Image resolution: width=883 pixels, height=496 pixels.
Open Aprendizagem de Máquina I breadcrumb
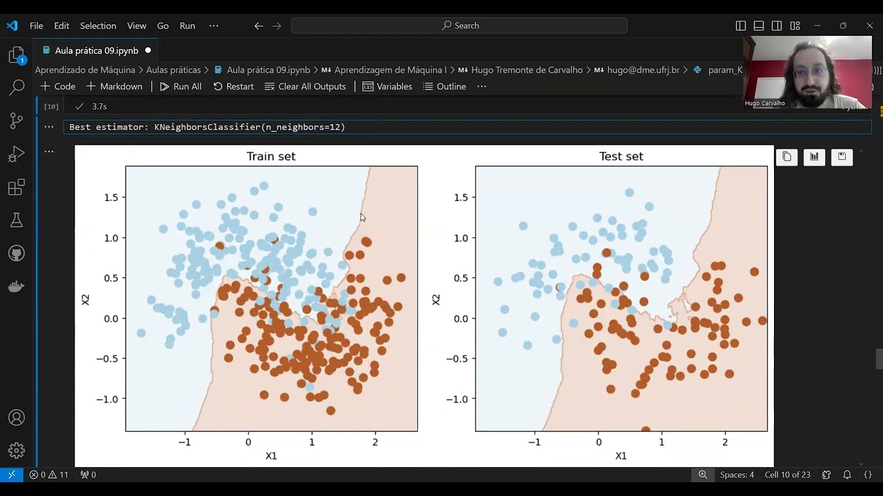point(384,70)
